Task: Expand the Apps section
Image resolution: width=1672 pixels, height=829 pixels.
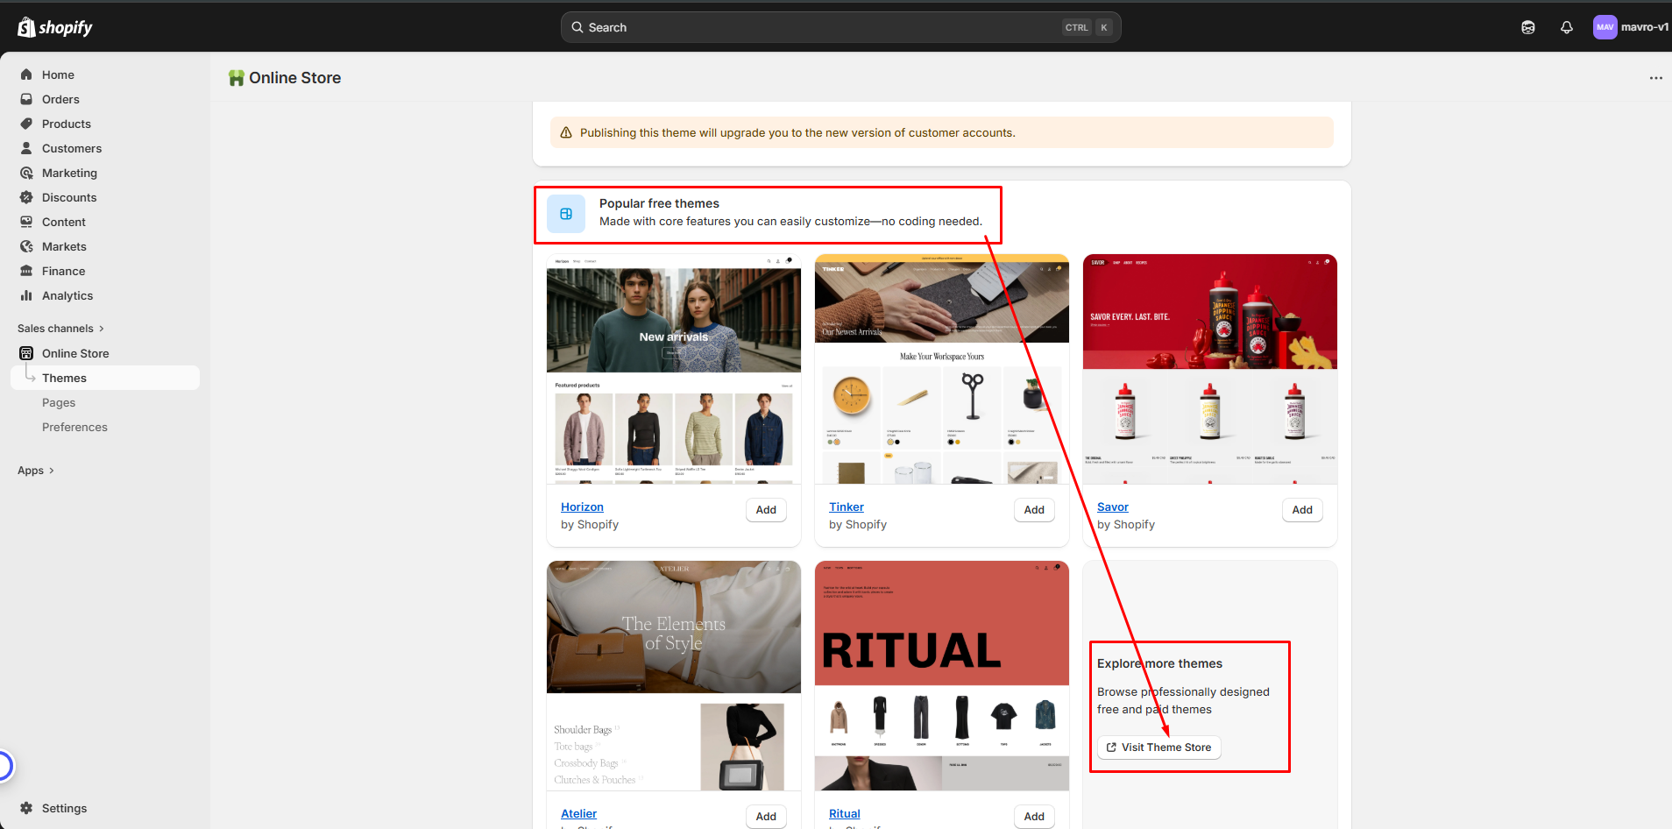Action: tap(36, 471)
